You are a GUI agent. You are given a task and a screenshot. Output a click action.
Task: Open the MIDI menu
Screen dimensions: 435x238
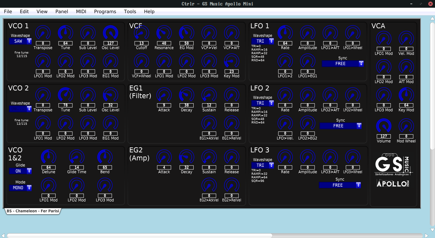point(81,12)
